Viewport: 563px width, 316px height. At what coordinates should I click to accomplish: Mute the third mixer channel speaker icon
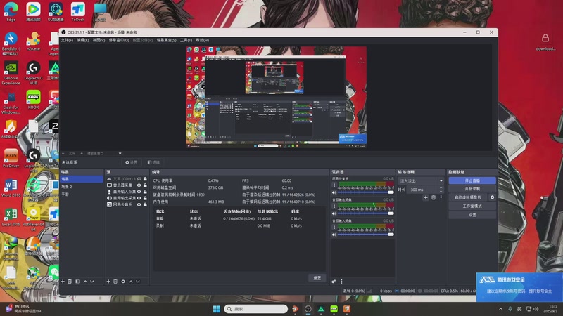[x=334, y=235]
